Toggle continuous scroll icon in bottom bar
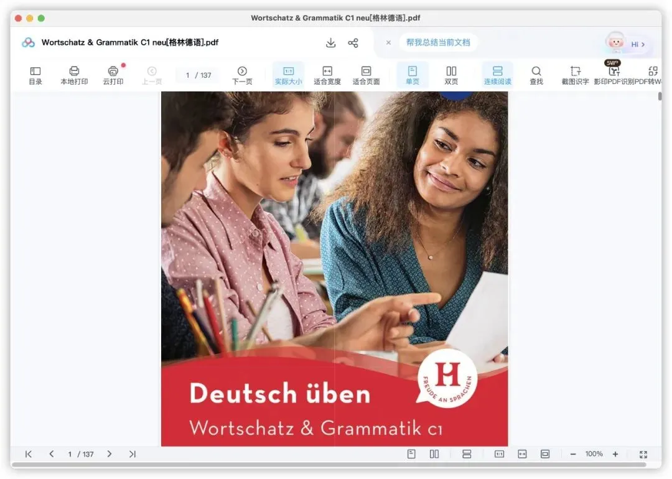672x479 pixels. tap(467, 453)
